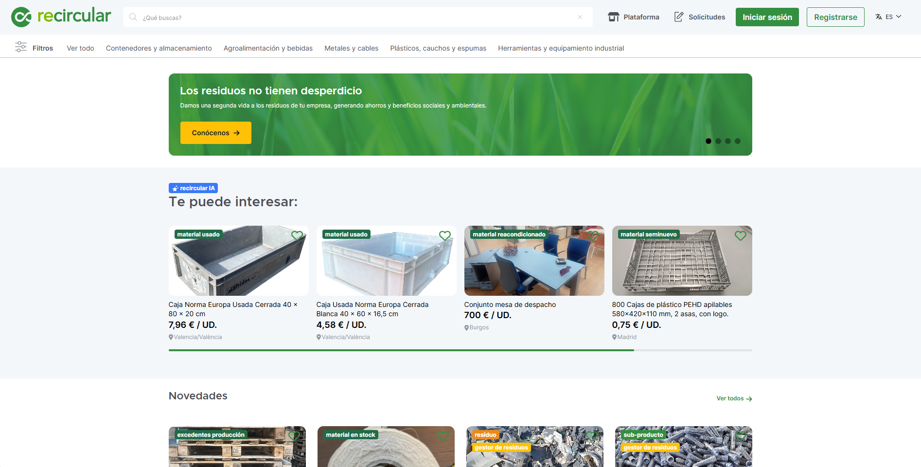Image resolution: width=921 pixels, height=467 pixels.
Task: Click the recircular IA badge
Action: pyautogui.click(x=193, y=188)
